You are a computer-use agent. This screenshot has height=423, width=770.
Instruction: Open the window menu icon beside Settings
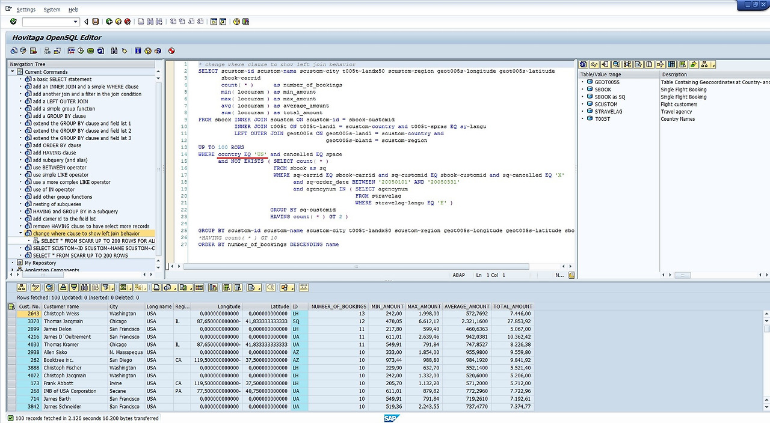[x=8, y=9]
